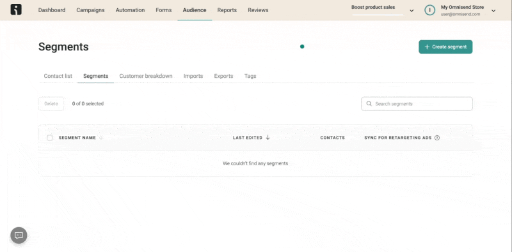Click the Last Edited column header
Viewport: 512px width, 252px height.
[x=247, y=138]
